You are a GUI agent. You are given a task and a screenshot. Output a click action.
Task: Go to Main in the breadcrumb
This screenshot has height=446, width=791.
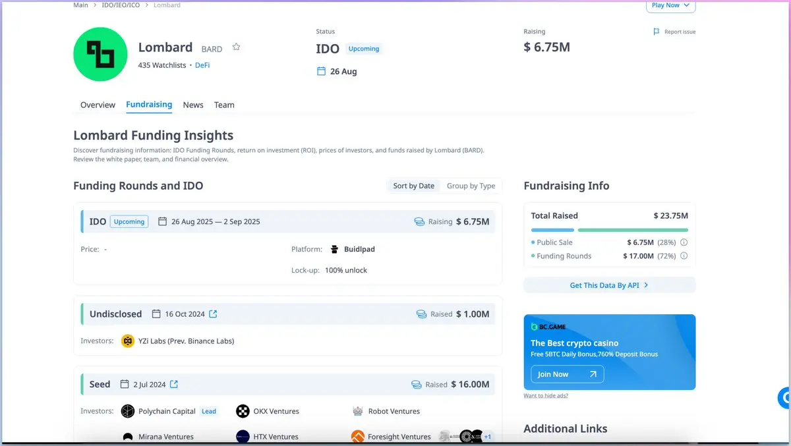click(80, 5)
